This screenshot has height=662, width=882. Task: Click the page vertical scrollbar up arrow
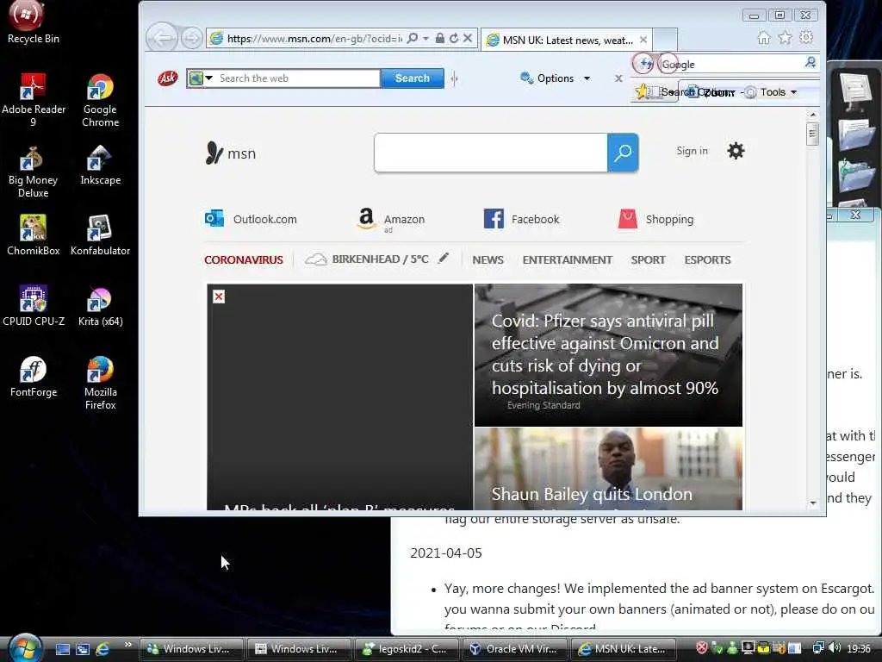point(813,115)
